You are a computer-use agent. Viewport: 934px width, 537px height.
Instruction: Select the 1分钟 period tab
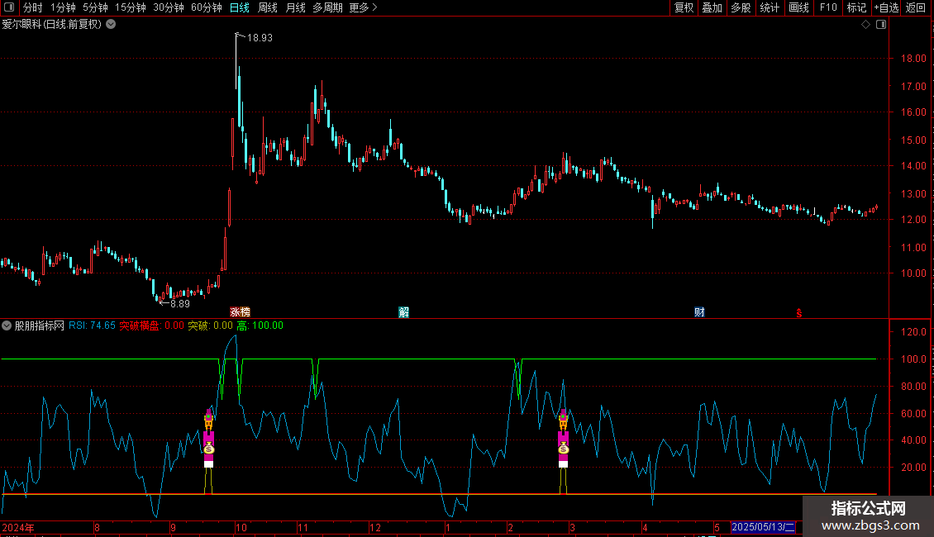tap(63, 7)
